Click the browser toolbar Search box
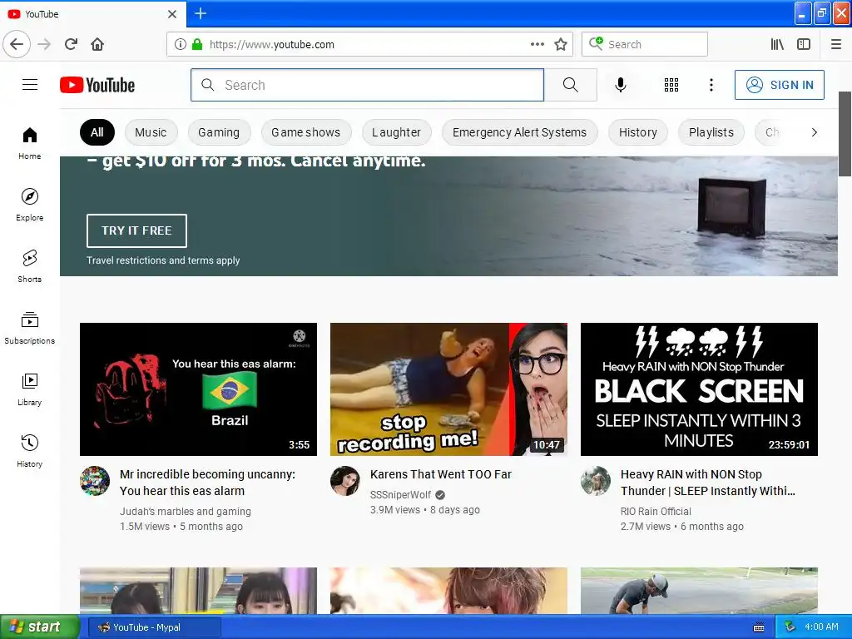 645,44
